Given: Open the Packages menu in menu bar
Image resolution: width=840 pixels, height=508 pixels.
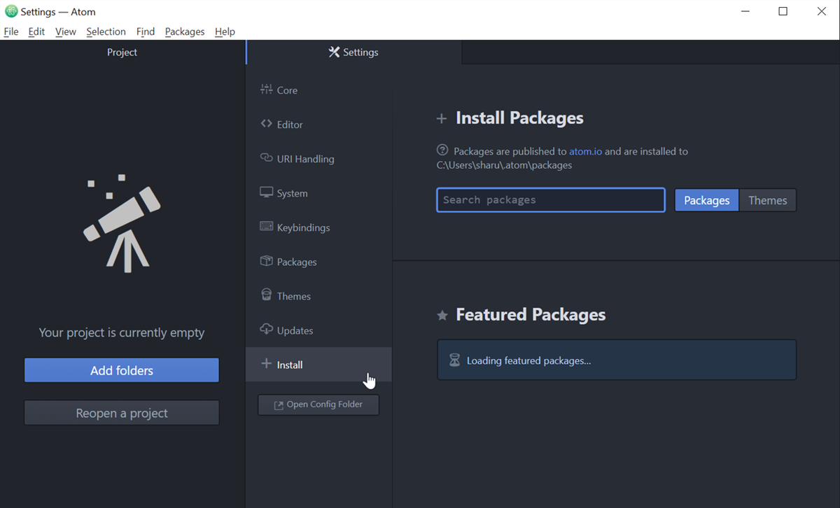Looking at the screenshot, I should pos(185,31).
